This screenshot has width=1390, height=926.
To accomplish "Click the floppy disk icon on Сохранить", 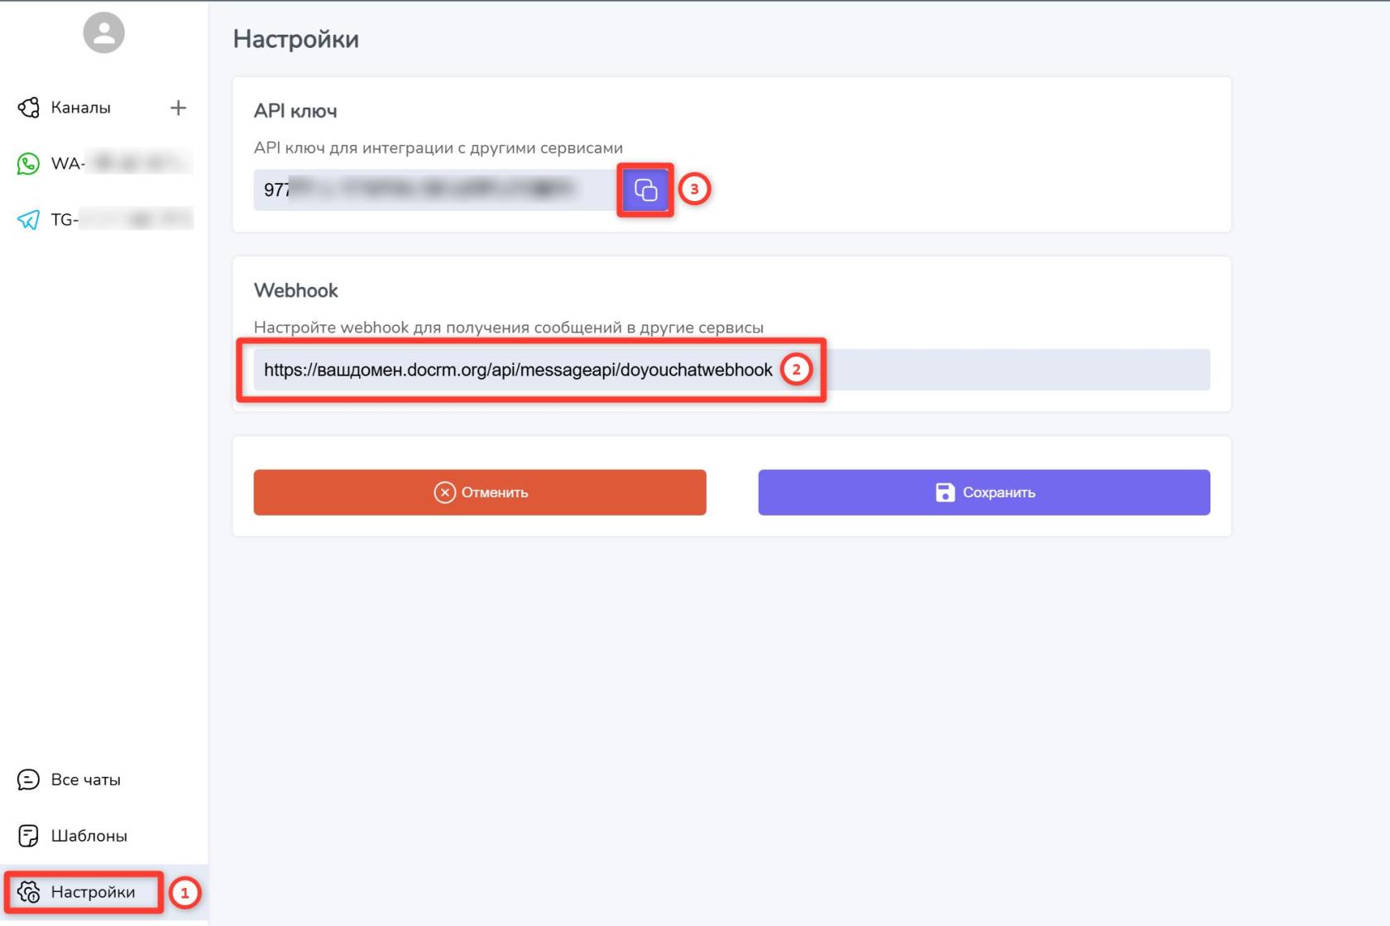I will [945, 492].
